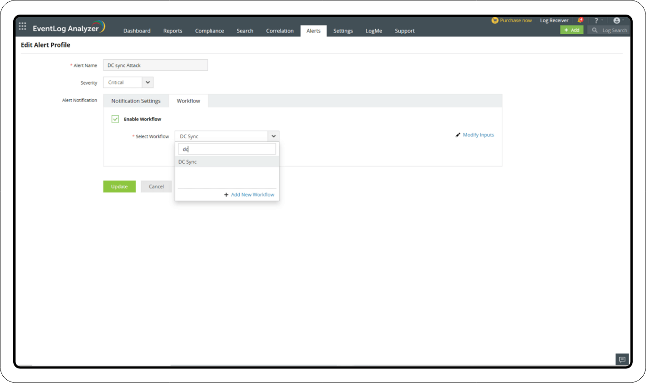Open the Search tab

245,31
